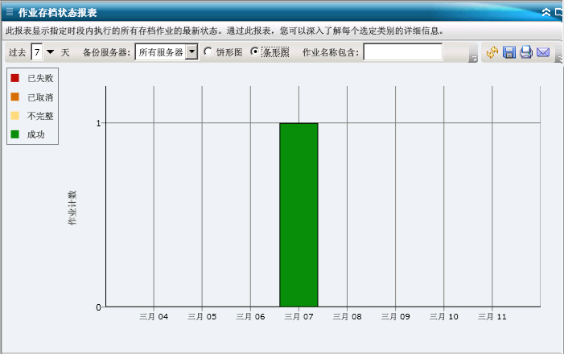The image size is (564, 354).
Task: Click the 已取消 legend label
Action: [x=40, y=97]
